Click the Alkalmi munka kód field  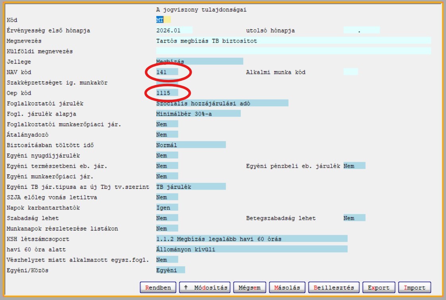click(x=351, y=72)
